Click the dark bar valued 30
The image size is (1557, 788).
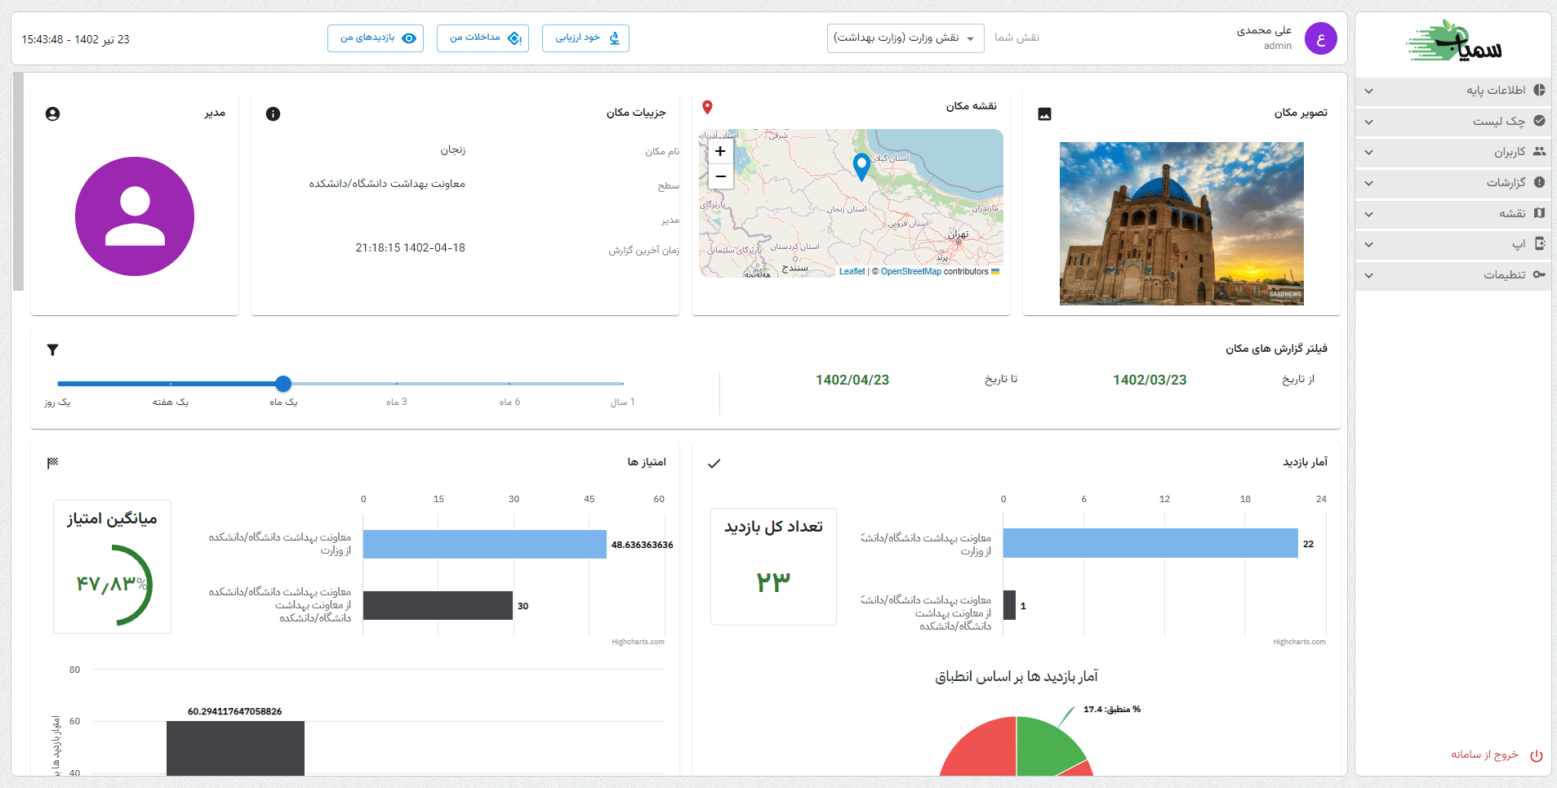(438, 605)
